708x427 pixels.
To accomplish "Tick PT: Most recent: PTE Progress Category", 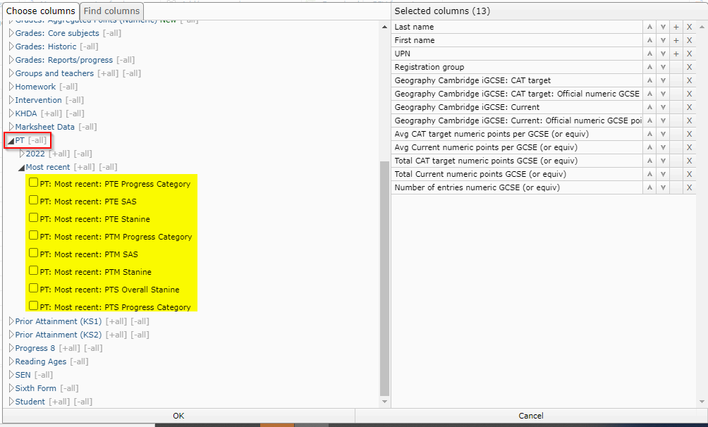I will (33, 182).
